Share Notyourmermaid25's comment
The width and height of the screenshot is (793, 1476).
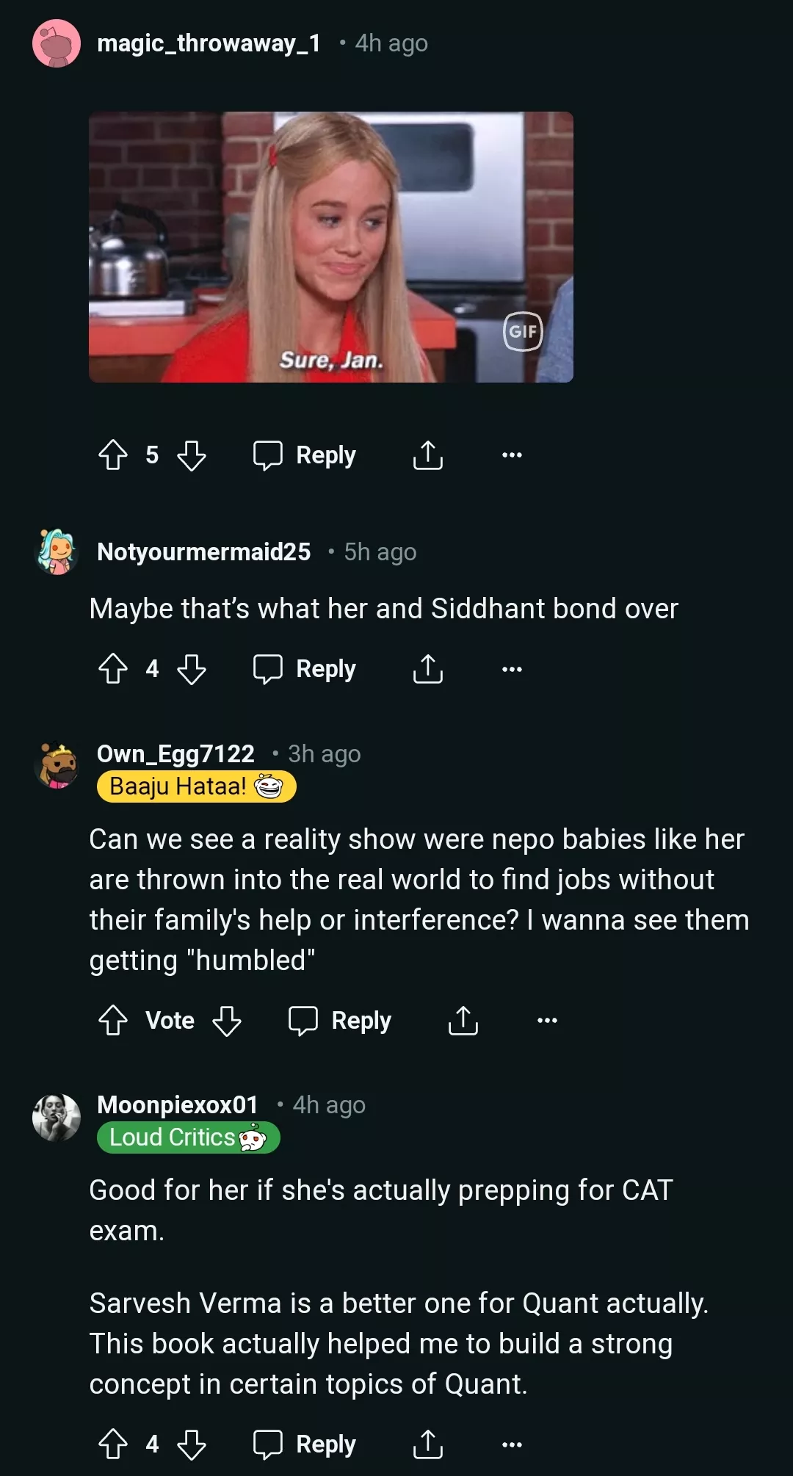click(428, 669)
